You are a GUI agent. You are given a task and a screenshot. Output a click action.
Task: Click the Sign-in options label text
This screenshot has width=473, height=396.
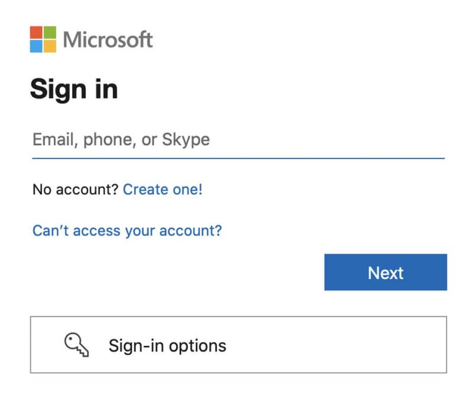167,346
